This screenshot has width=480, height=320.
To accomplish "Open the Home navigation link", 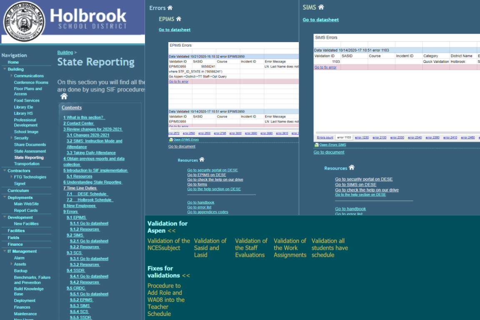I will click(x=13, y=62).
